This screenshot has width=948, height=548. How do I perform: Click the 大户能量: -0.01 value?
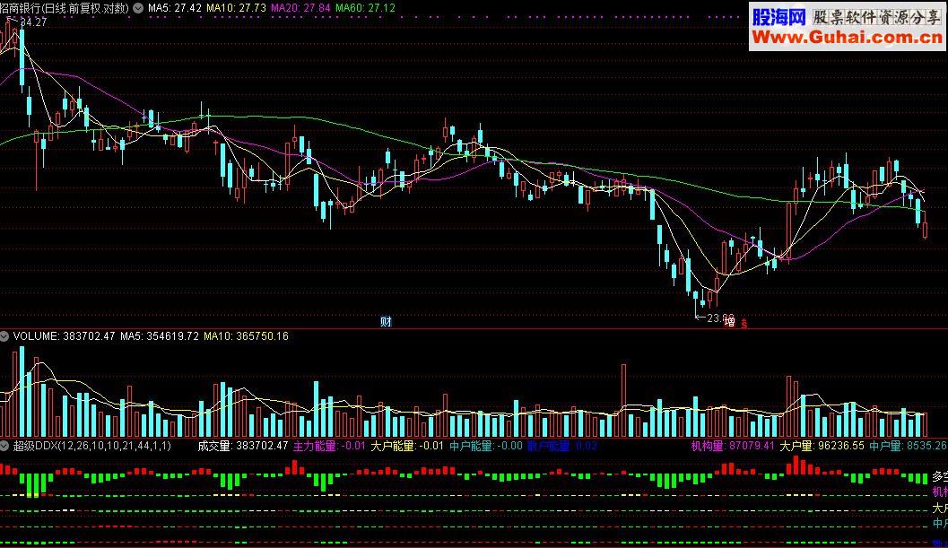click(x=407, y=446)
